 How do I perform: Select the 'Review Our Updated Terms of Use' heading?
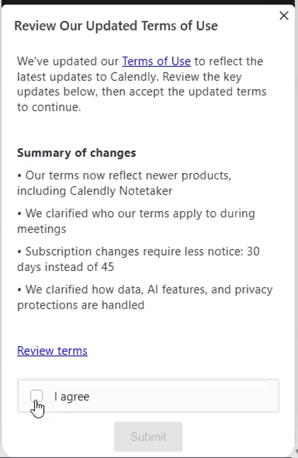(x=116, y=26)
